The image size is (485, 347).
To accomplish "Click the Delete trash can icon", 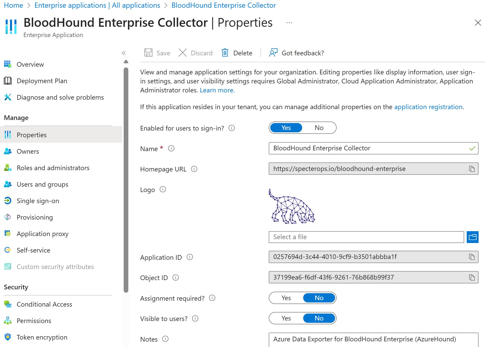I will coord(225,53).
